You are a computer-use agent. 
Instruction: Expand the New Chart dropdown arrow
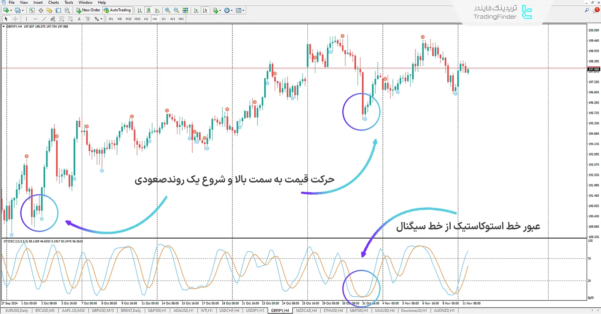[x=11, y=10]
